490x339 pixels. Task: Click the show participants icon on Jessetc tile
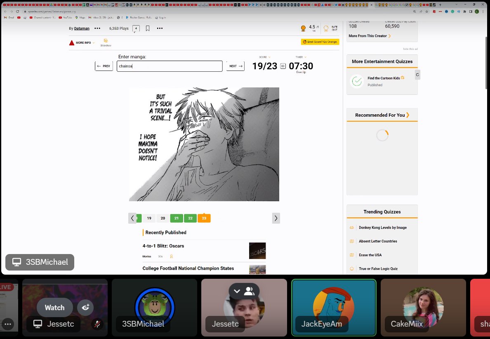(x=250, y=291)
